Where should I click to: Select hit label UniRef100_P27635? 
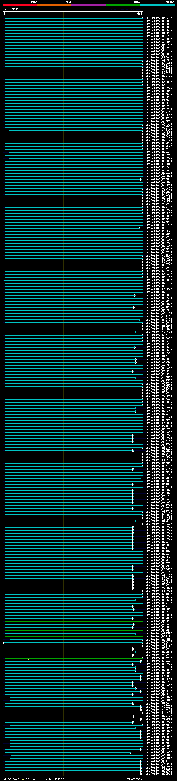(x=159, y=569)
